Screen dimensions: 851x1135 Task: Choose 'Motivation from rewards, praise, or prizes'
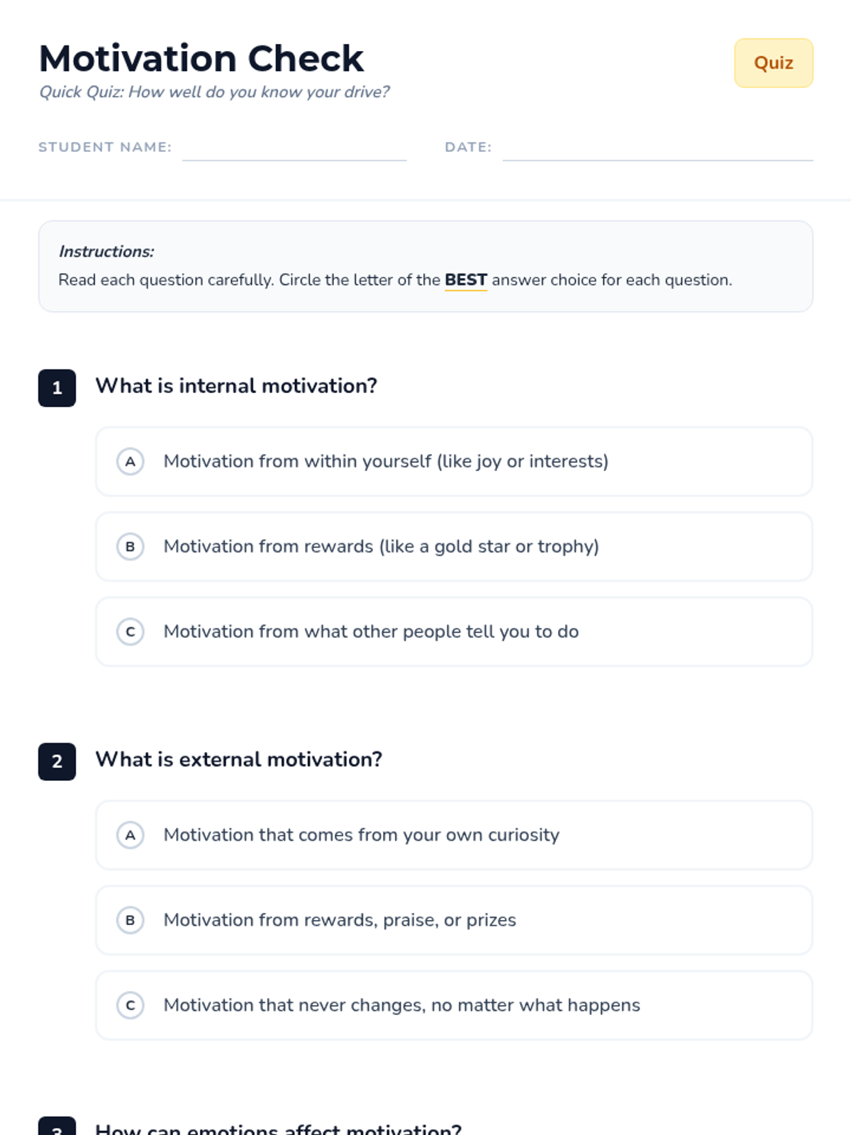pos(454,920)
